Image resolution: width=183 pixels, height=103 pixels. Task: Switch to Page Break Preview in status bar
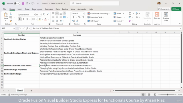click(155, 94)
